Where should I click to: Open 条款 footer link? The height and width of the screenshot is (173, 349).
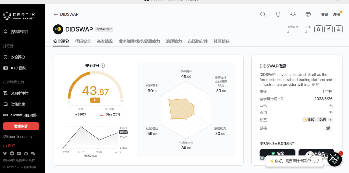coord(32,160)
